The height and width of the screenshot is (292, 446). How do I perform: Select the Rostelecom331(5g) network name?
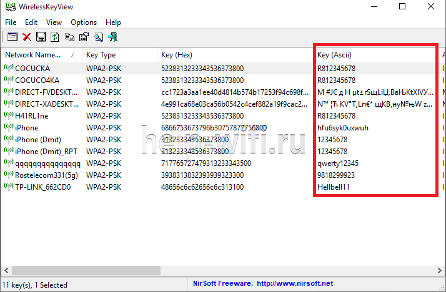coord(46,175)
